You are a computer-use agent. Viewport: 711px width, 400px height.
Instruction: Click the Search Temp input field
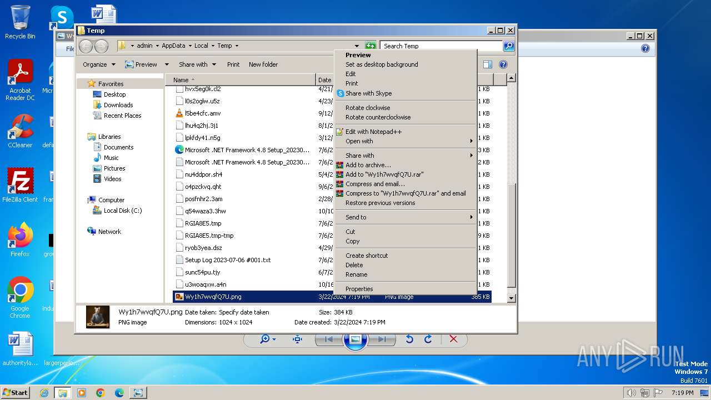click(x=442, y=46)
